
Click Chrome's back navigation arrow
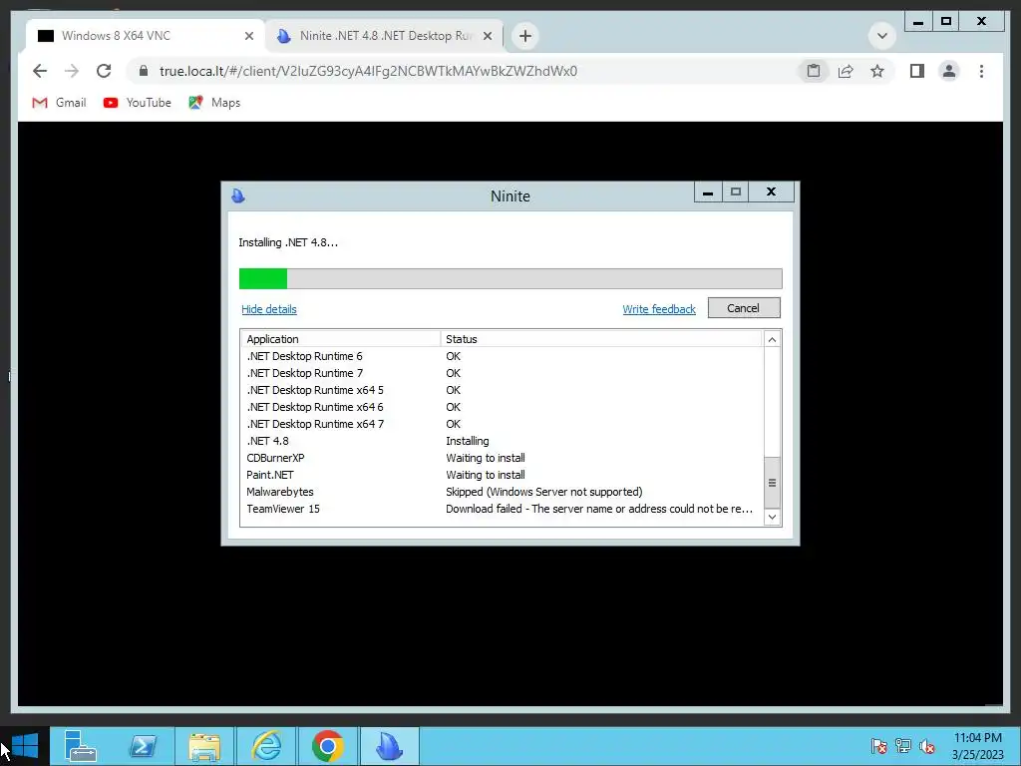point(40,71)
